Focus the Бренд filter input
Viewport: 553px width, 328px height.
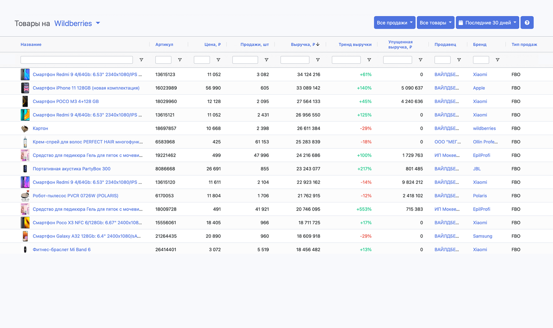(481, 60)
